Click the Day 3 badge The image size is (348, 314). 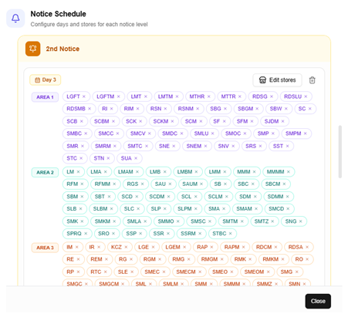(x=46, y=79)
